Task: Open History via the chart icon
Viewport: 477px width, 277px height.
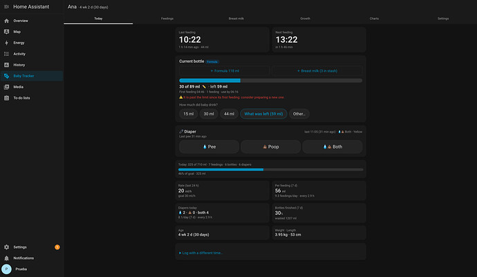Action: 6,65
